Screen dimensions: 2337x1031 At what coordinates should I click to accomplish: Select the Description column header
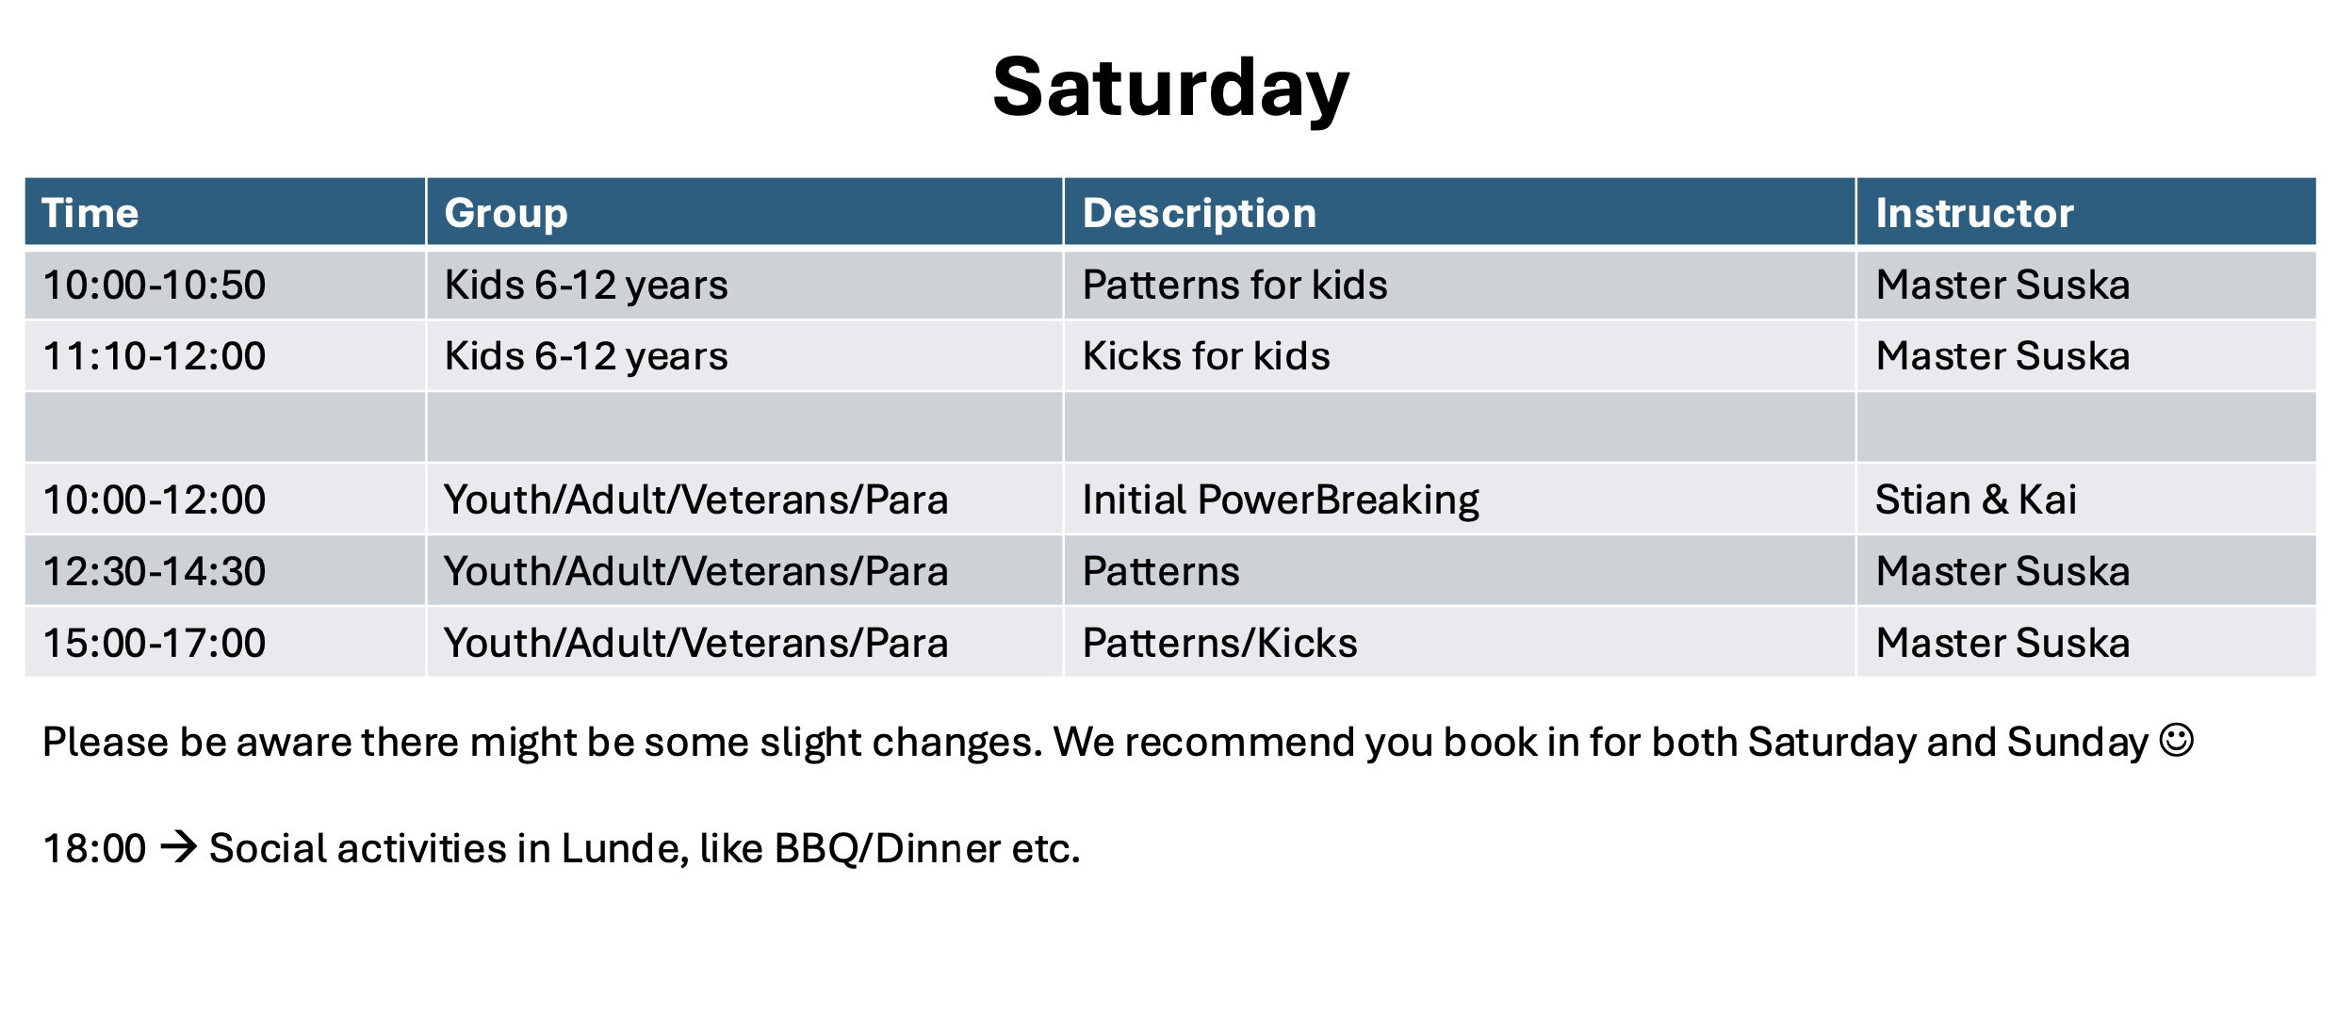tap(1460, 212)
